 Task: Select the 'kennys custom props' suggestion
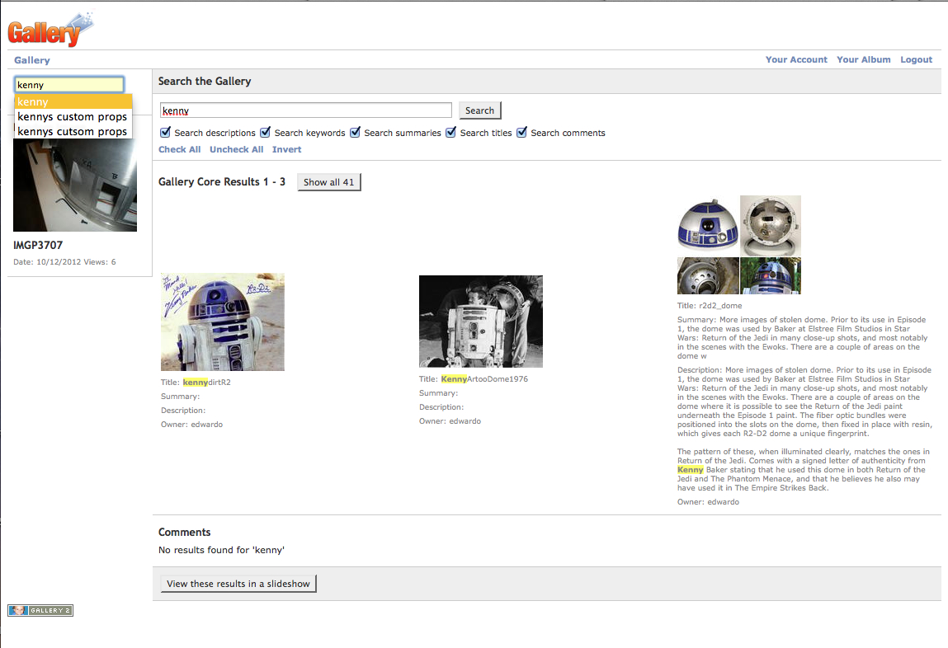click(73, 116)
